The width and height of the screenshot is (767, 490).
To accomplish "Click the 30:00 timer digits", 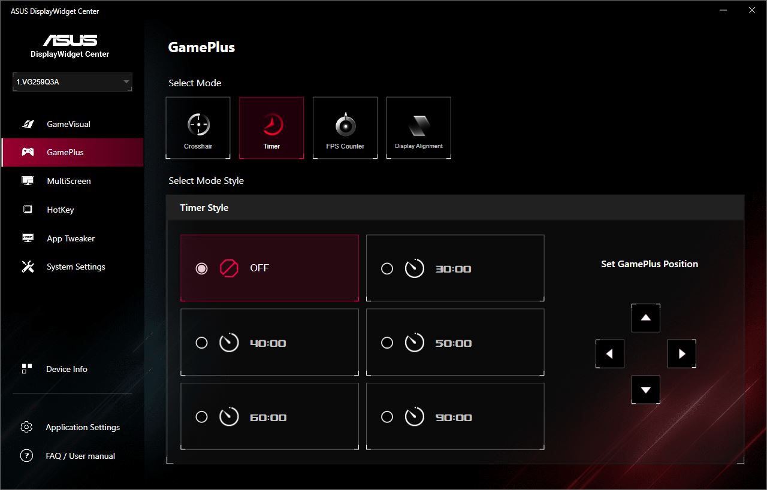I will tap(453, 269).
